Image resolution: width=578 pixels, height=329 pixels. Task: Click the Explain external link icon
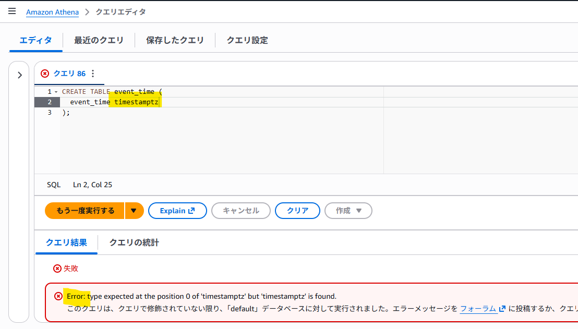(191, 211)
